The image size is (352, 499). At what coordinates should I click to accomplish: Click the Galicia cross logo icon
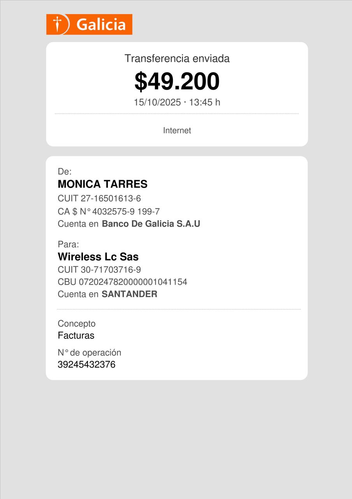tap(58, 24)
